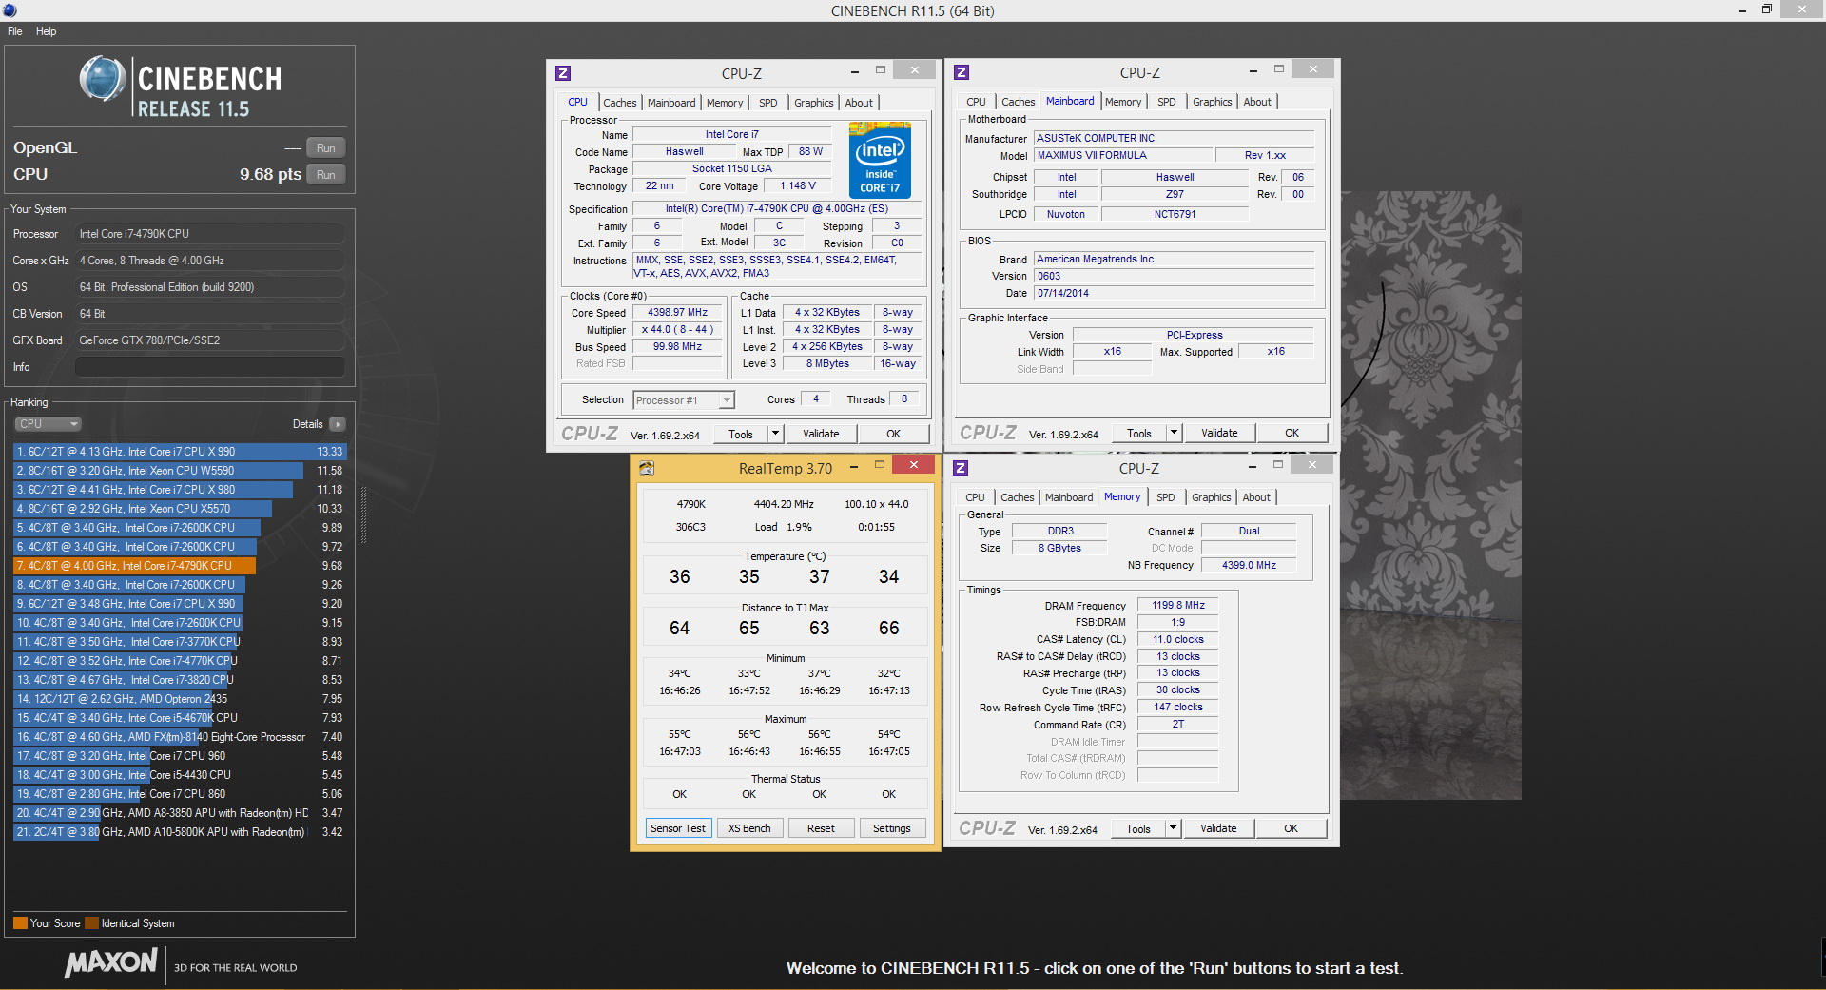The height and width of the screenshot is (990, 1826).
Task: Click the GFX Board field in Cinebench
Action: [x=210, y=340]
